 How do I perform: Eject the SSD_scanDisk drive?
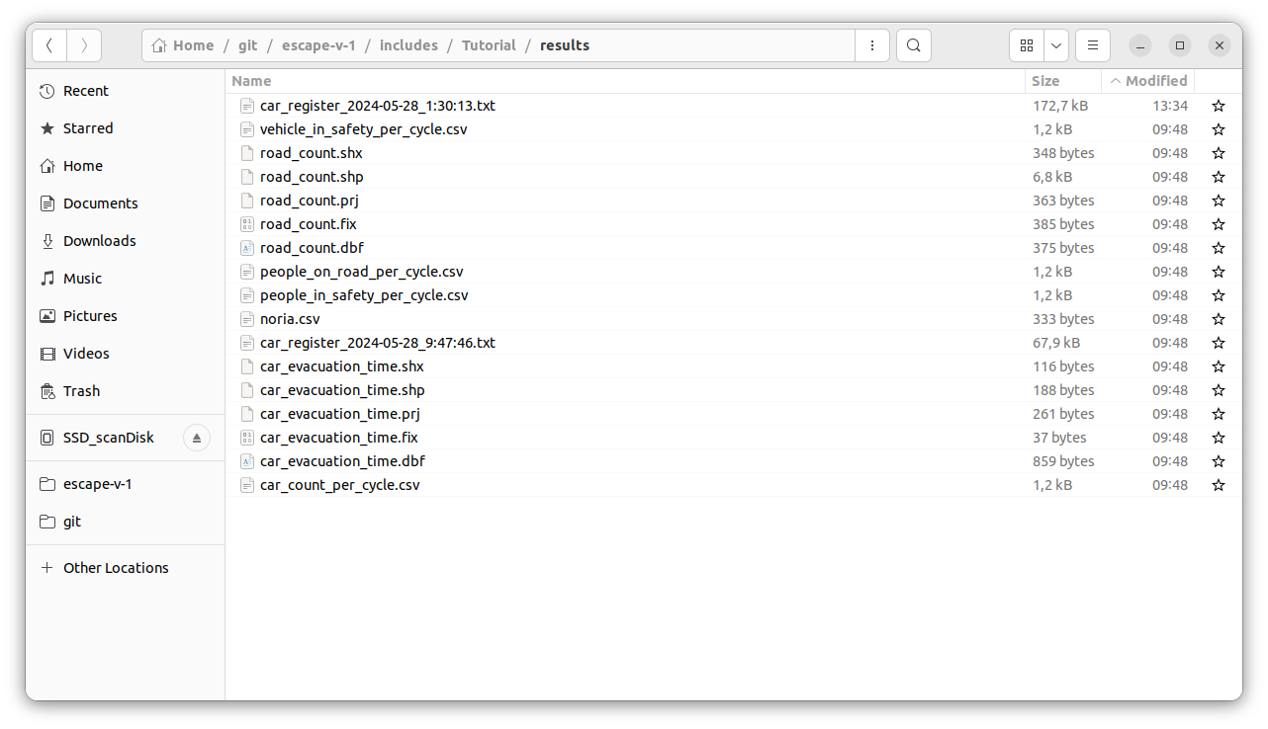(197, 438)
